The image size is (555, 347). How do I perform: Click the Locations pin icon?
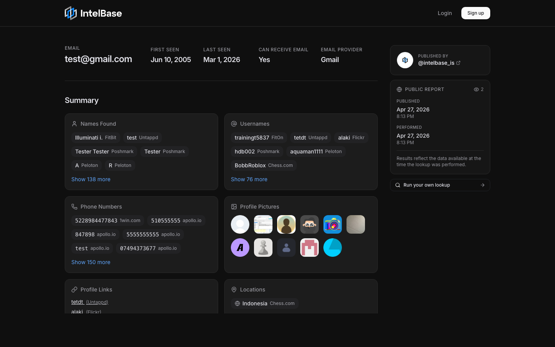(234, 290)
